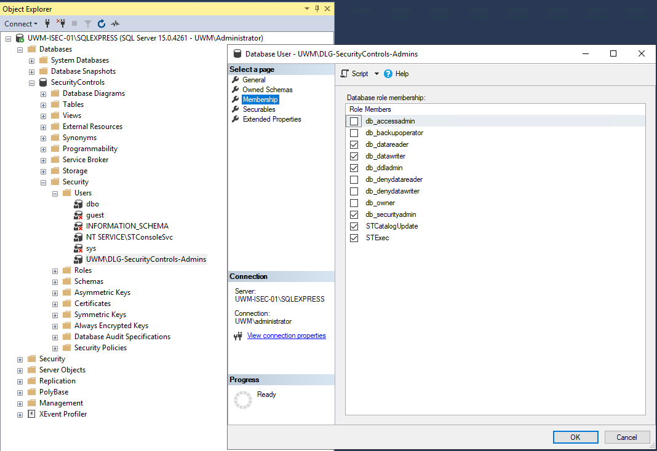This screenshot has width=657, height=451.
Task: Open the Connect dropdown menu
Action: pyautogui.click(x=34, y=23)
